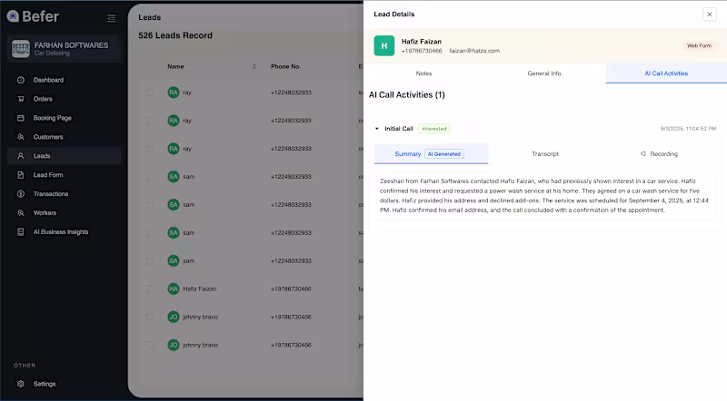This screenshot has width=727, height=401.
Task: Select checkbox for last johnny bravo row
Action: 150,345
